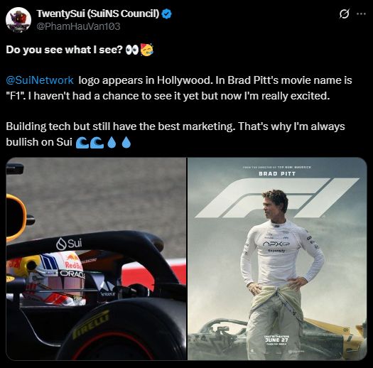This screenshot has width=373, height=368.
Task: Open the three-dot more options menu
Action: pos(361,13)
